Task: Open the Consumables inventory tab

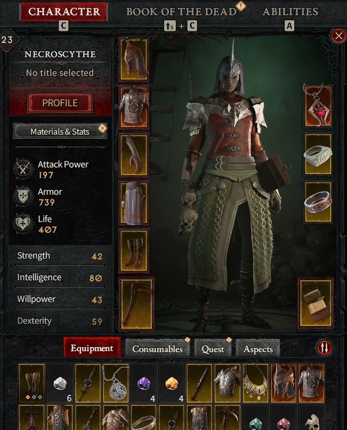Action: 158,348
